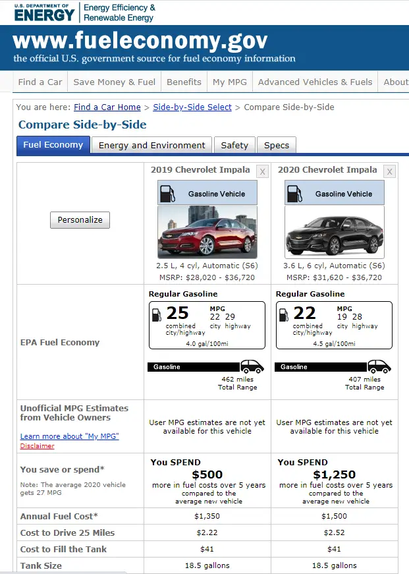
Task: Click the $1,250 spend amount
Action: point(334,474)
